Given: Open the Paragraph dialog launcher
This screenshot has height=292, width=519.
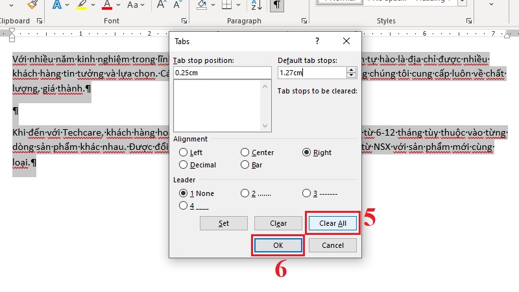Looking at the screenshot, I should [x=304, y=21].
